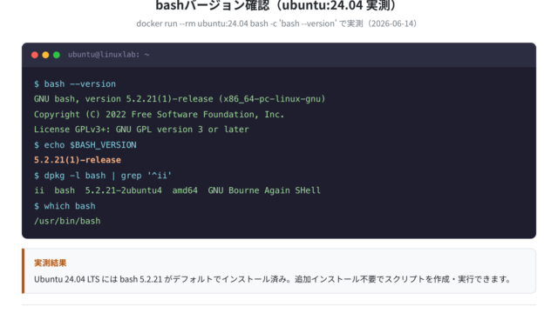Click the Copyright 2022 Free Software Foundation line

click(x=159, y=115)
